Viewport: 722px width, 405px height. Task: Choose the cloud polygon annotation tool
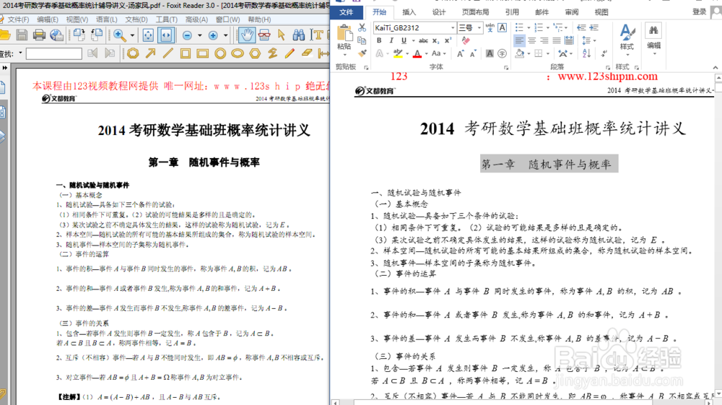(133, 53)
